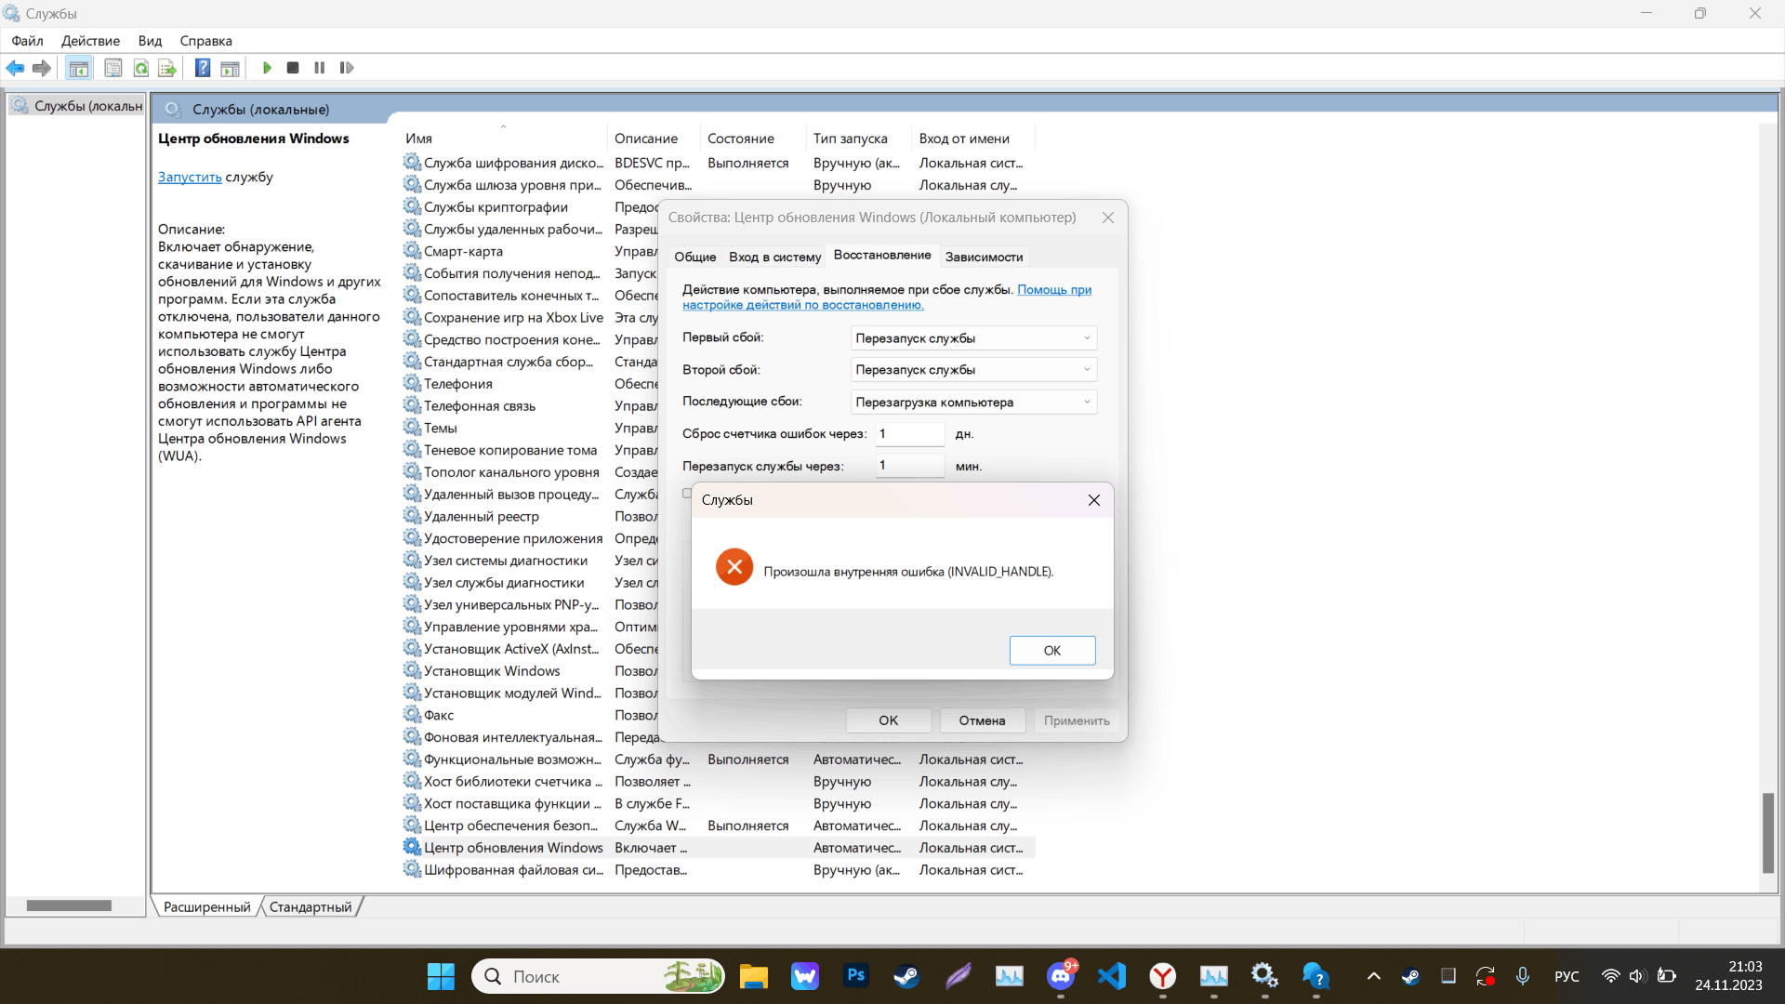The image size is (1785, 1004).
Task: Open the Справка menu
Action: pos(205,41)
